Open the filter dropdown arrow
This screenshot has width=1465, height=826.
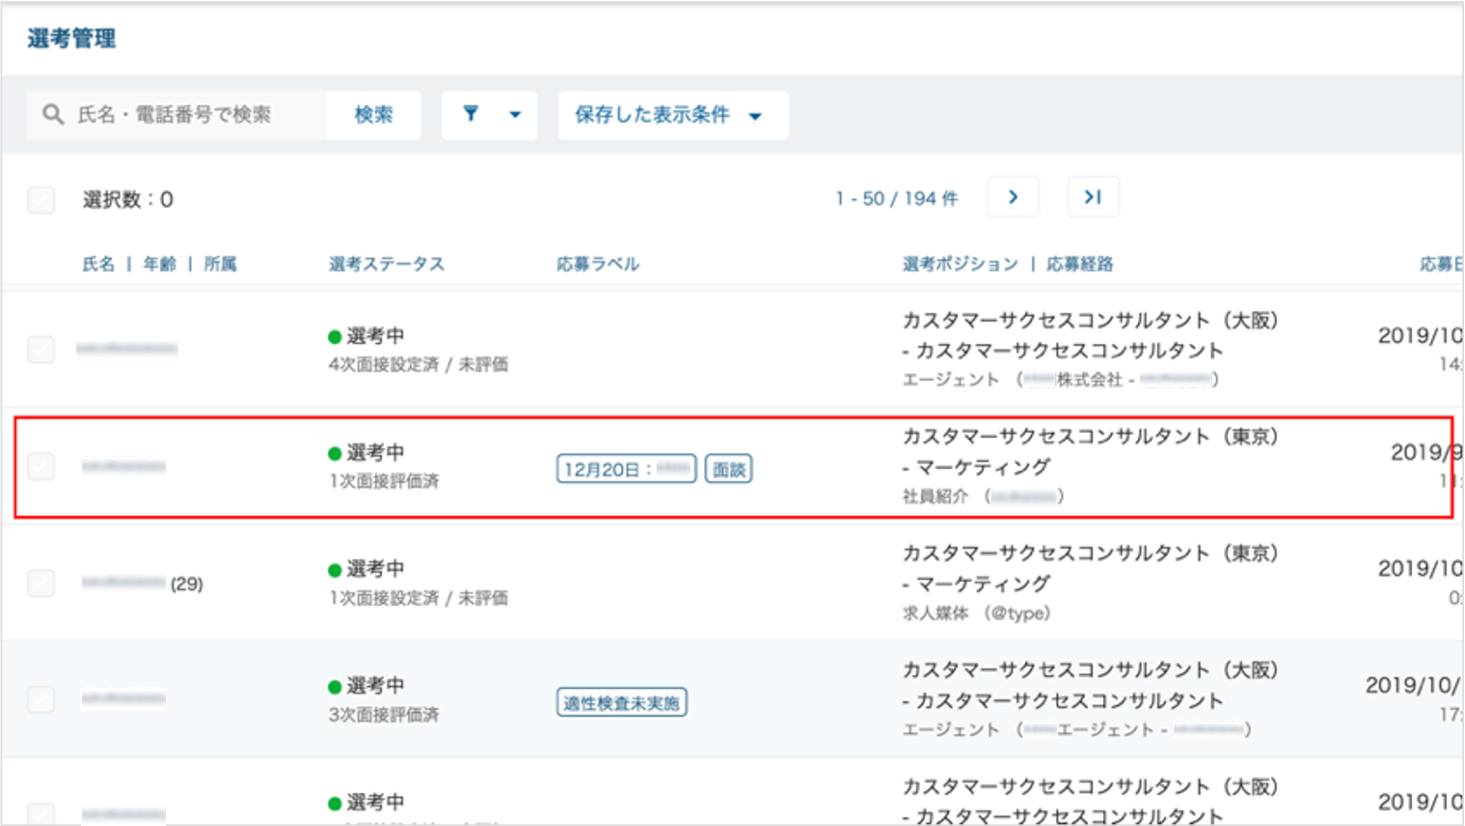tap(515, 115)
